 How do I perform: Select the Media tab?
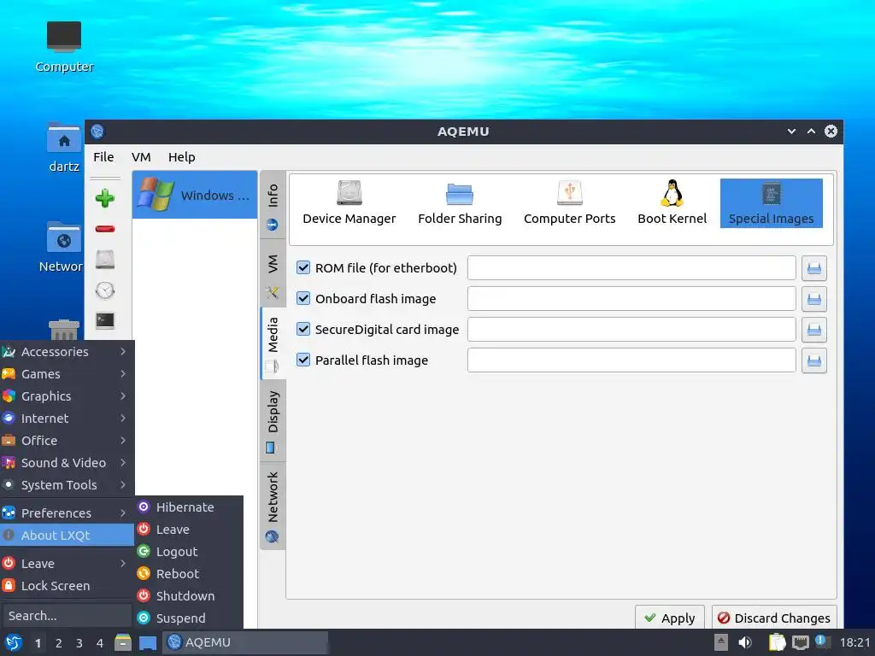point(273,343)
